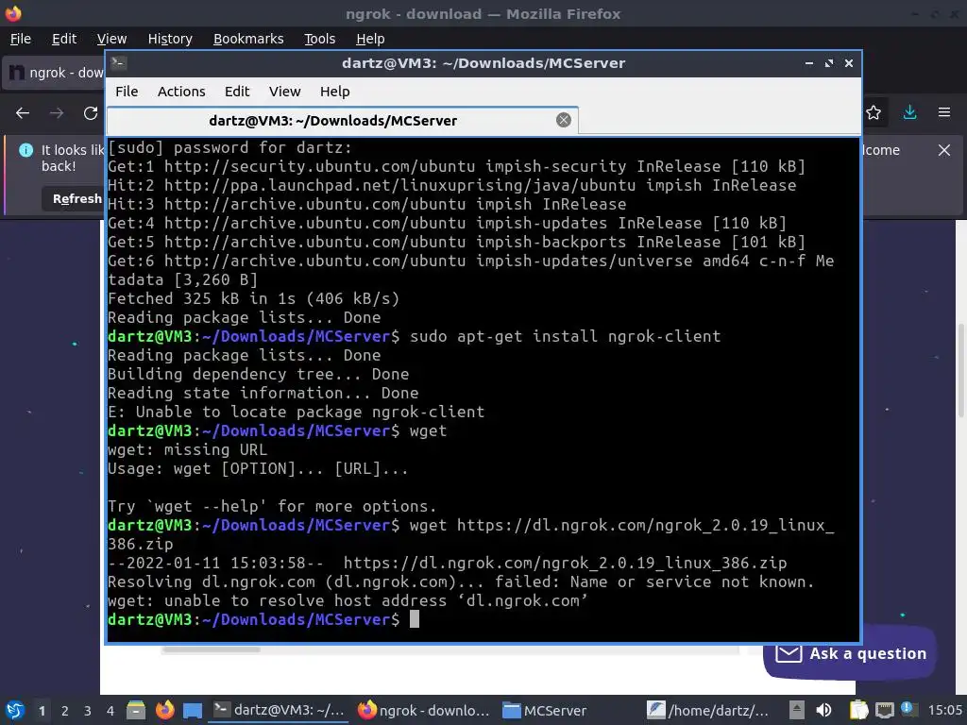Open Firefox's View menu
Image resolution: width=967 pixels, height=725 pixels.
(x=111, y=39)
